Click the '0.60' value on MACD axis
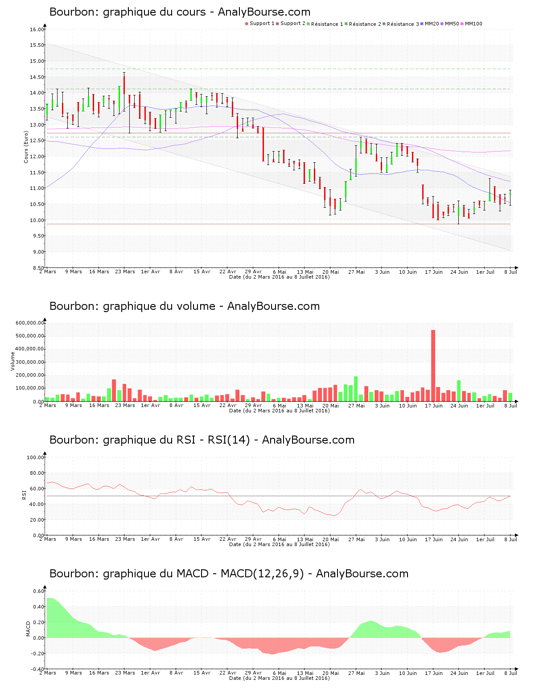 [39, 591]
